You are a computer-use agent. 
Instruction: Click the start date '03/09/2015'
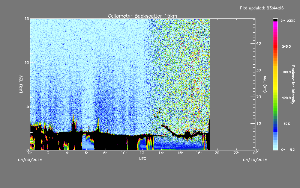(30, 160)
